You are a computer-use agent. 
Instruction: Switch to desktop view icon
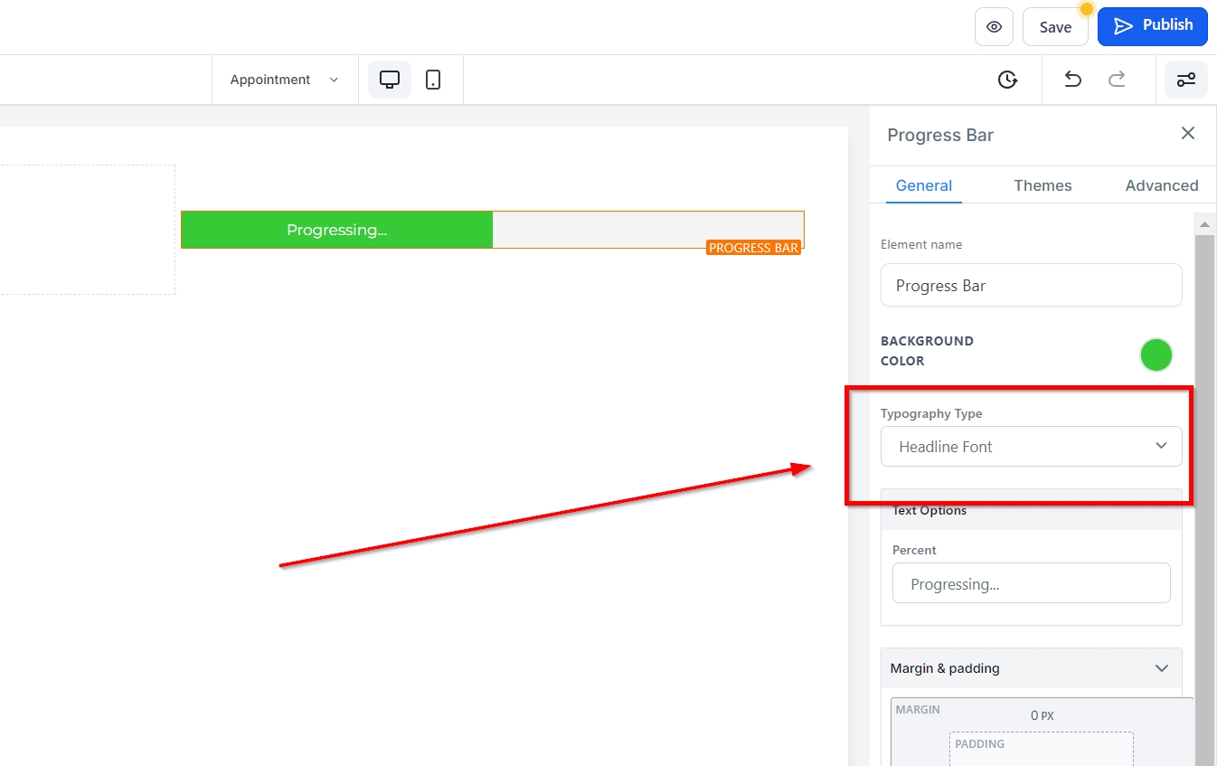pyautogui.click(x=390, y=80)
